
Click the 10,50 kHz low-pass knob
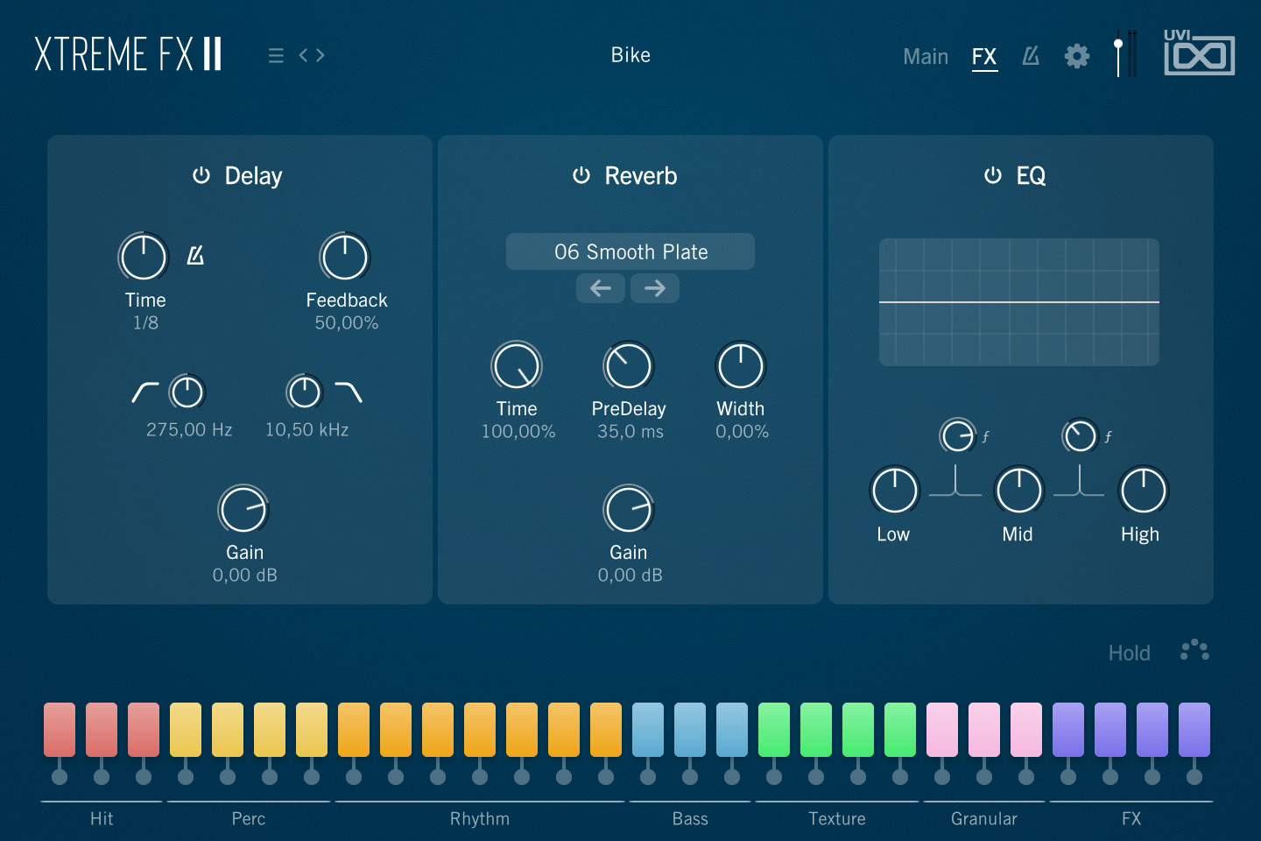[305, 392]
